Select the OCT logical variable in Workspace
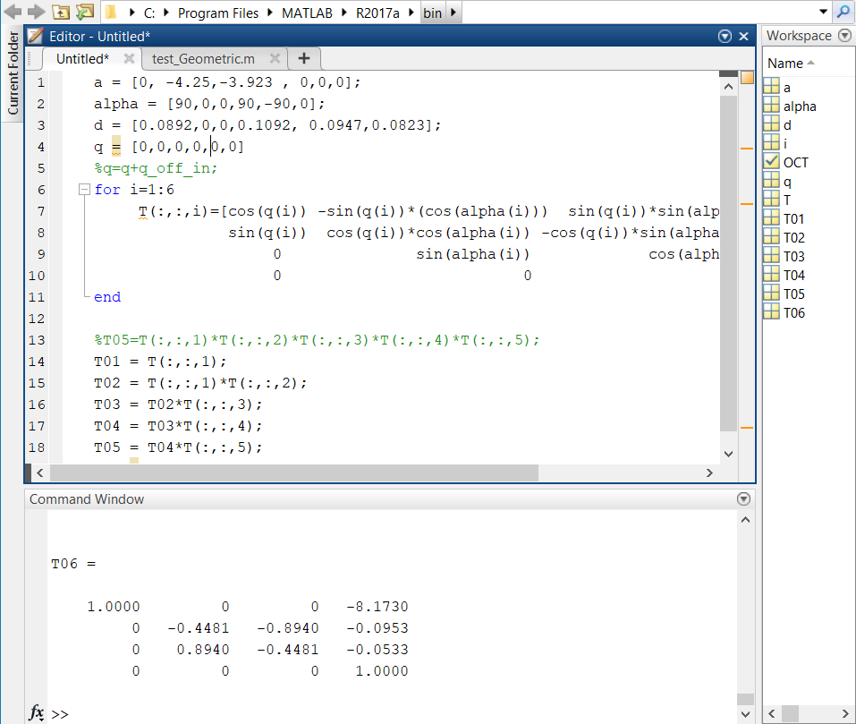The width and height of the screenshot is (856, 724). 794,162
